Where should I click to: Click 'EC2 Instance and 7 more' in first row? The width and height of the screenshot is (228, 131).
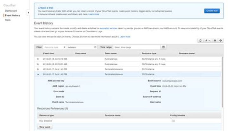point(153,59)
